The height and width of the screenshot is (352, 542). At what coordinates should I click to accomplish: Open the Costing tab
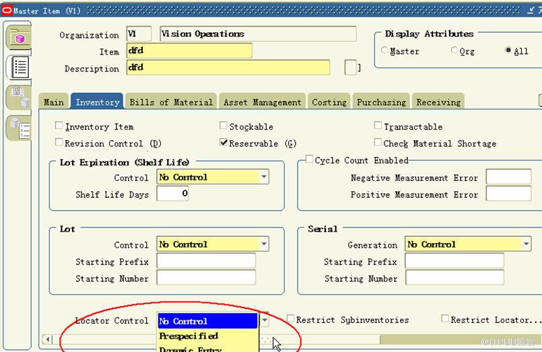coord(329,102)
